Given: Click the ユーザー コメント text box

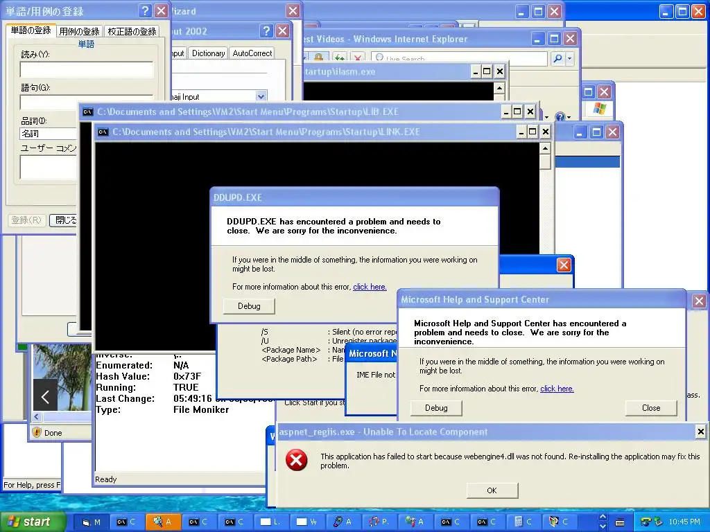Looking at the screenshot, I should [49, 168].
